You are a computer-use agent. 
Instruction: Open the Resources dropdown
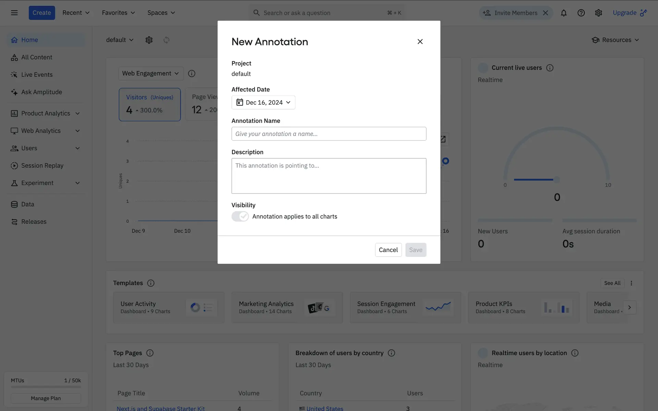pos(615,40)
